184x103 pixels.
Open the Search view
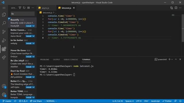(4, 23)
